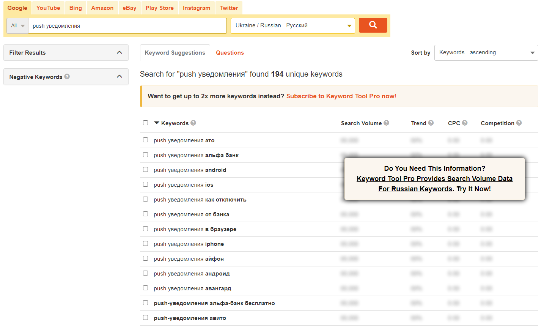This screenshot has height=326, width=555.
Task: Open the 'All' search type selector
Action: [17, 26]
